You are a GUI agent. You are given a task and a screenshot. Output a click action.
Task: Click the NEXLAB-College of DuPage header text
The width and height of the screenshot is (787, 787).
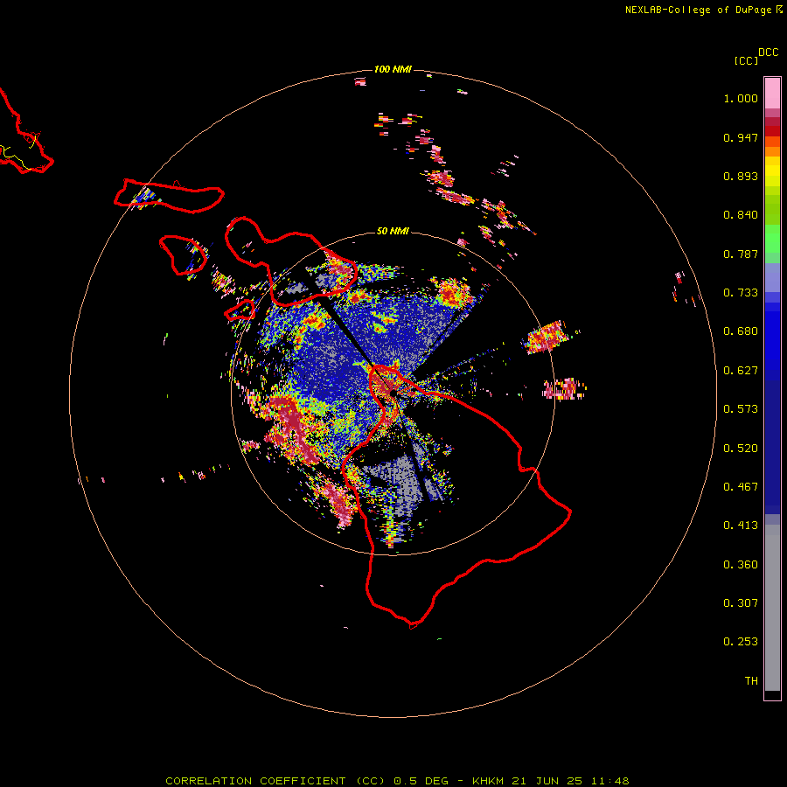698,10
